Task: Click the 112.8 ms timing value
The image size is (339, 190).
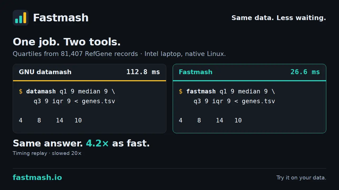Action: 143,72
